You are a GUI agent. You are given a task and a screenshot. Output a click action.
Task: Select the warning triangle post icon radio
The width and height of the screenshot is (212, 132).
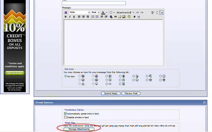tap(80, 84)
